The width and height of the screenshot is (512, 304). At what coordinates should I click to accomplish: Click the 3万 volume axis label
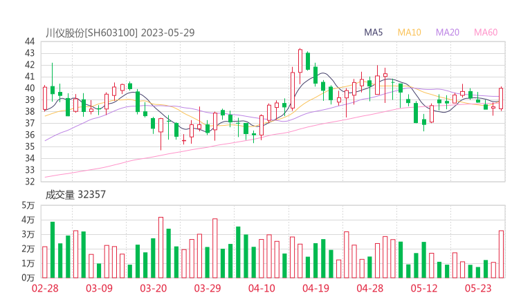(28, 234)
